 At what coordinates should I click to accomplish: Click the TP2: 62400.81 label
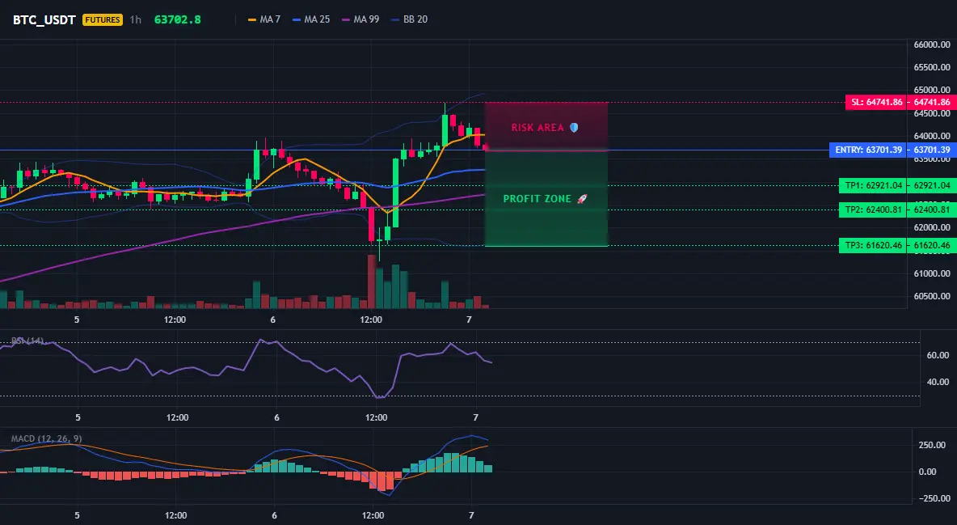pos(873,210)
